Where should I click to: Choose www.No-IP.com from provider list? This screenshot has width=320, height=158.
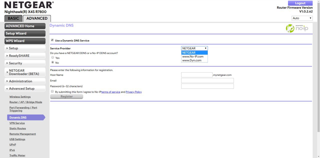coord(193,56)
